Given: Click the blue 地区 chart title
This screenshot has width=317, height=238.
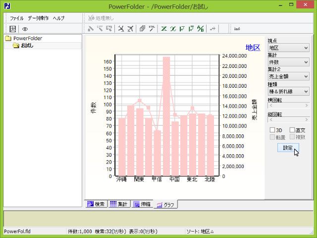Looking at the screenshot, I should [253, 48].
